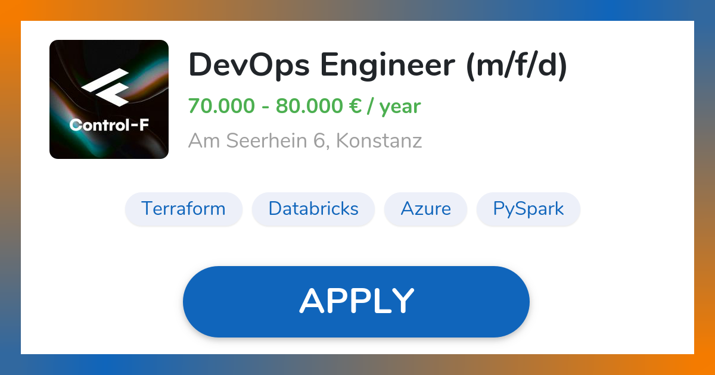Click the blue gradient corner at top right
The image size is (715, 375).
tap(704, 10)
